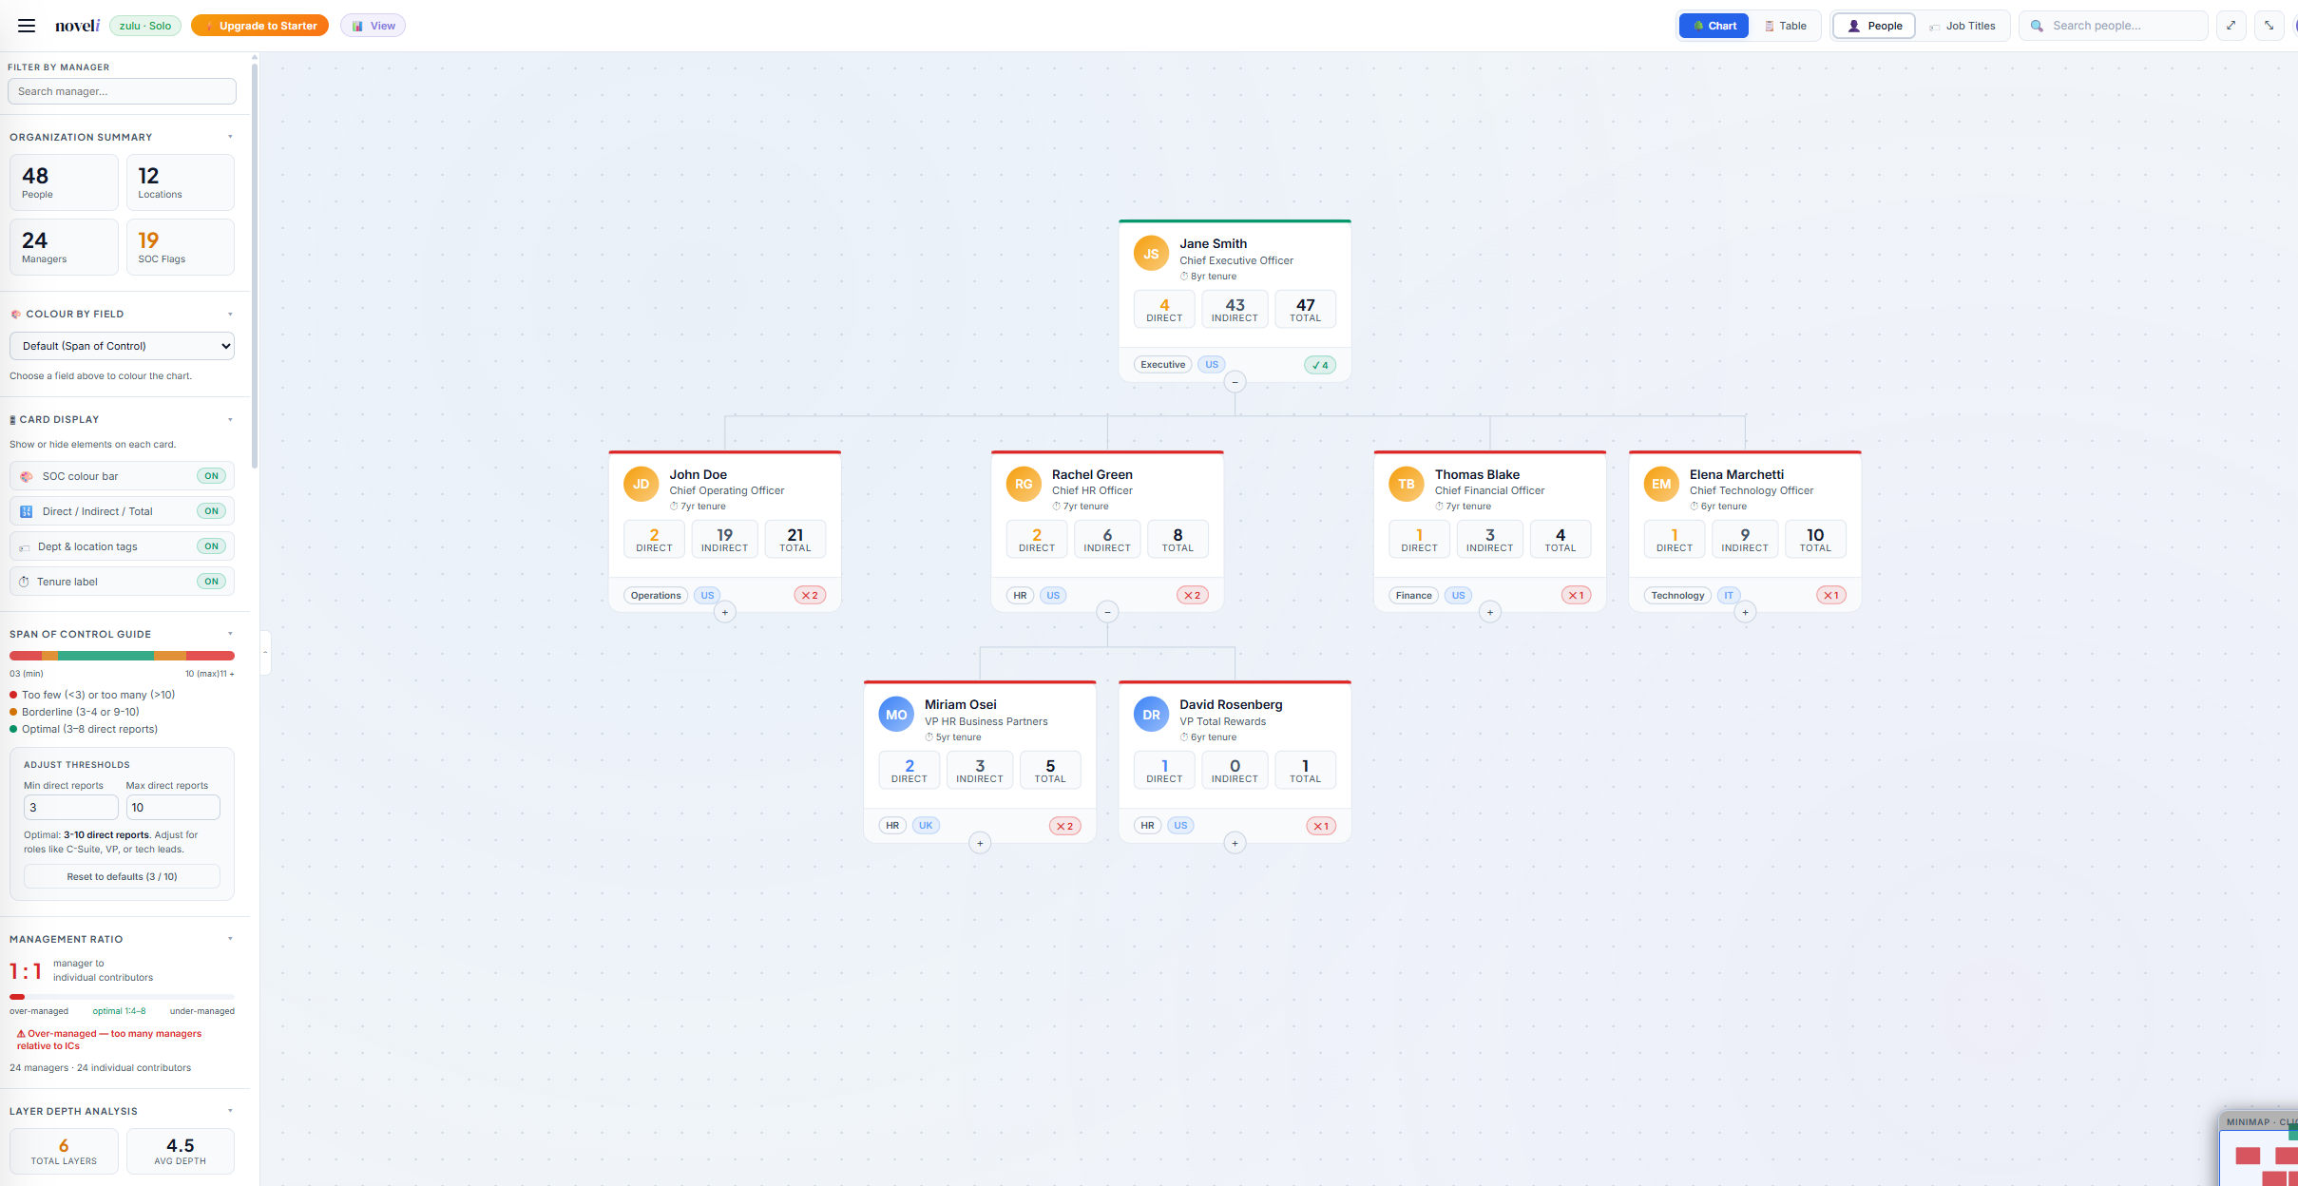Click David Rosenberg's DR avatar
The image size is (2298, 1186).
pos(1151,715)
